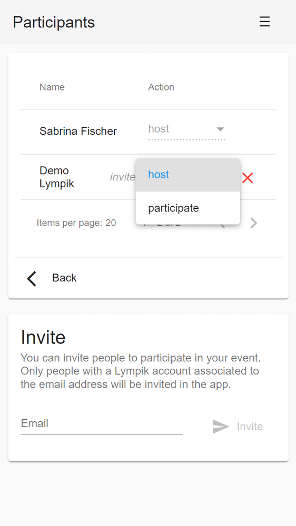Screen dimensions: 296x526
Task: Click the Participants page title
Action: tap(54, 22)
